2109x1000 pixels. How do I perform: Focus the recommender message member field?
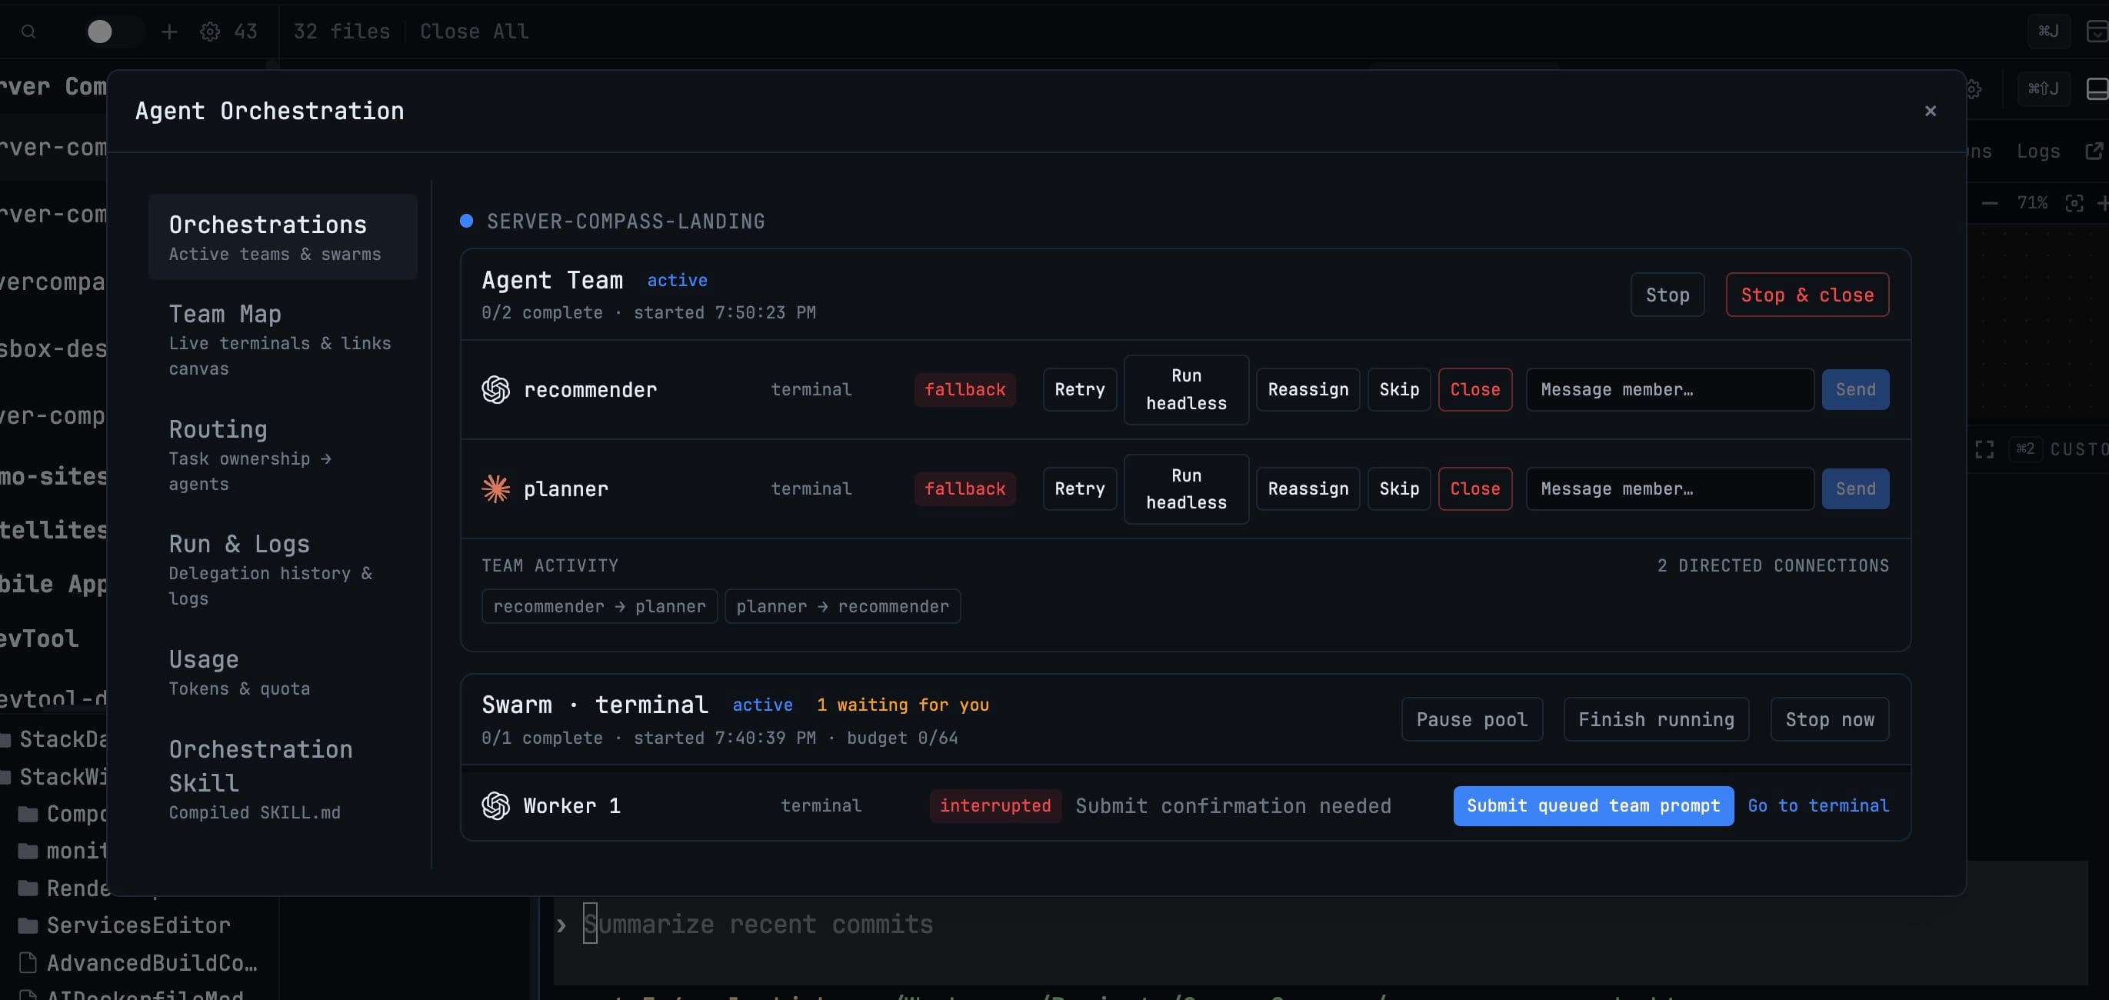point(1669,390)
